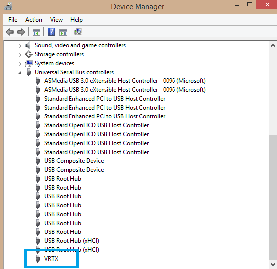Expand the System devices node

tap(20, 64)
